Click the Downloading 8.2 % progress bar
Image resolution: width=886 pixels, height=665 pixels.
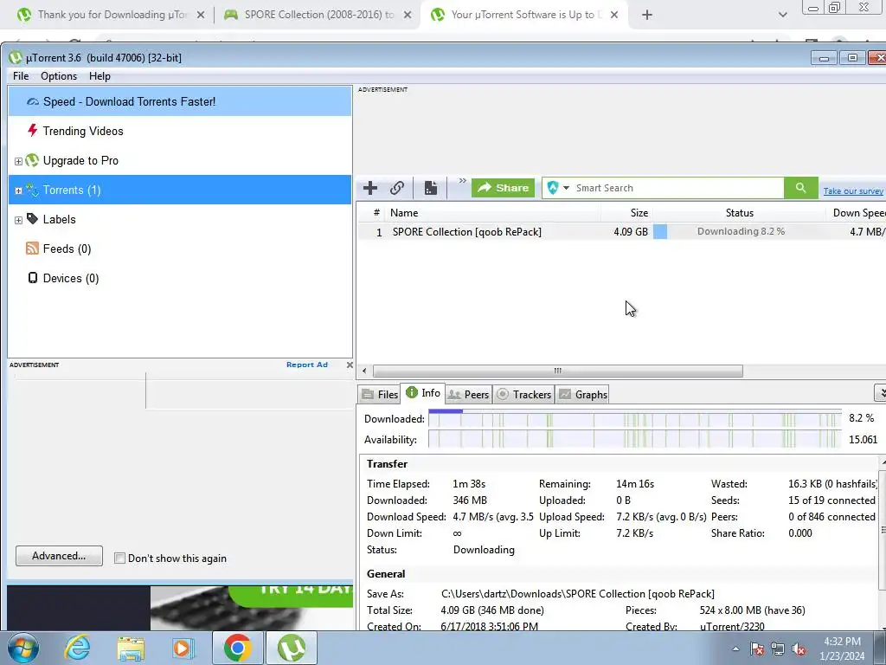(x=739, y=232)
